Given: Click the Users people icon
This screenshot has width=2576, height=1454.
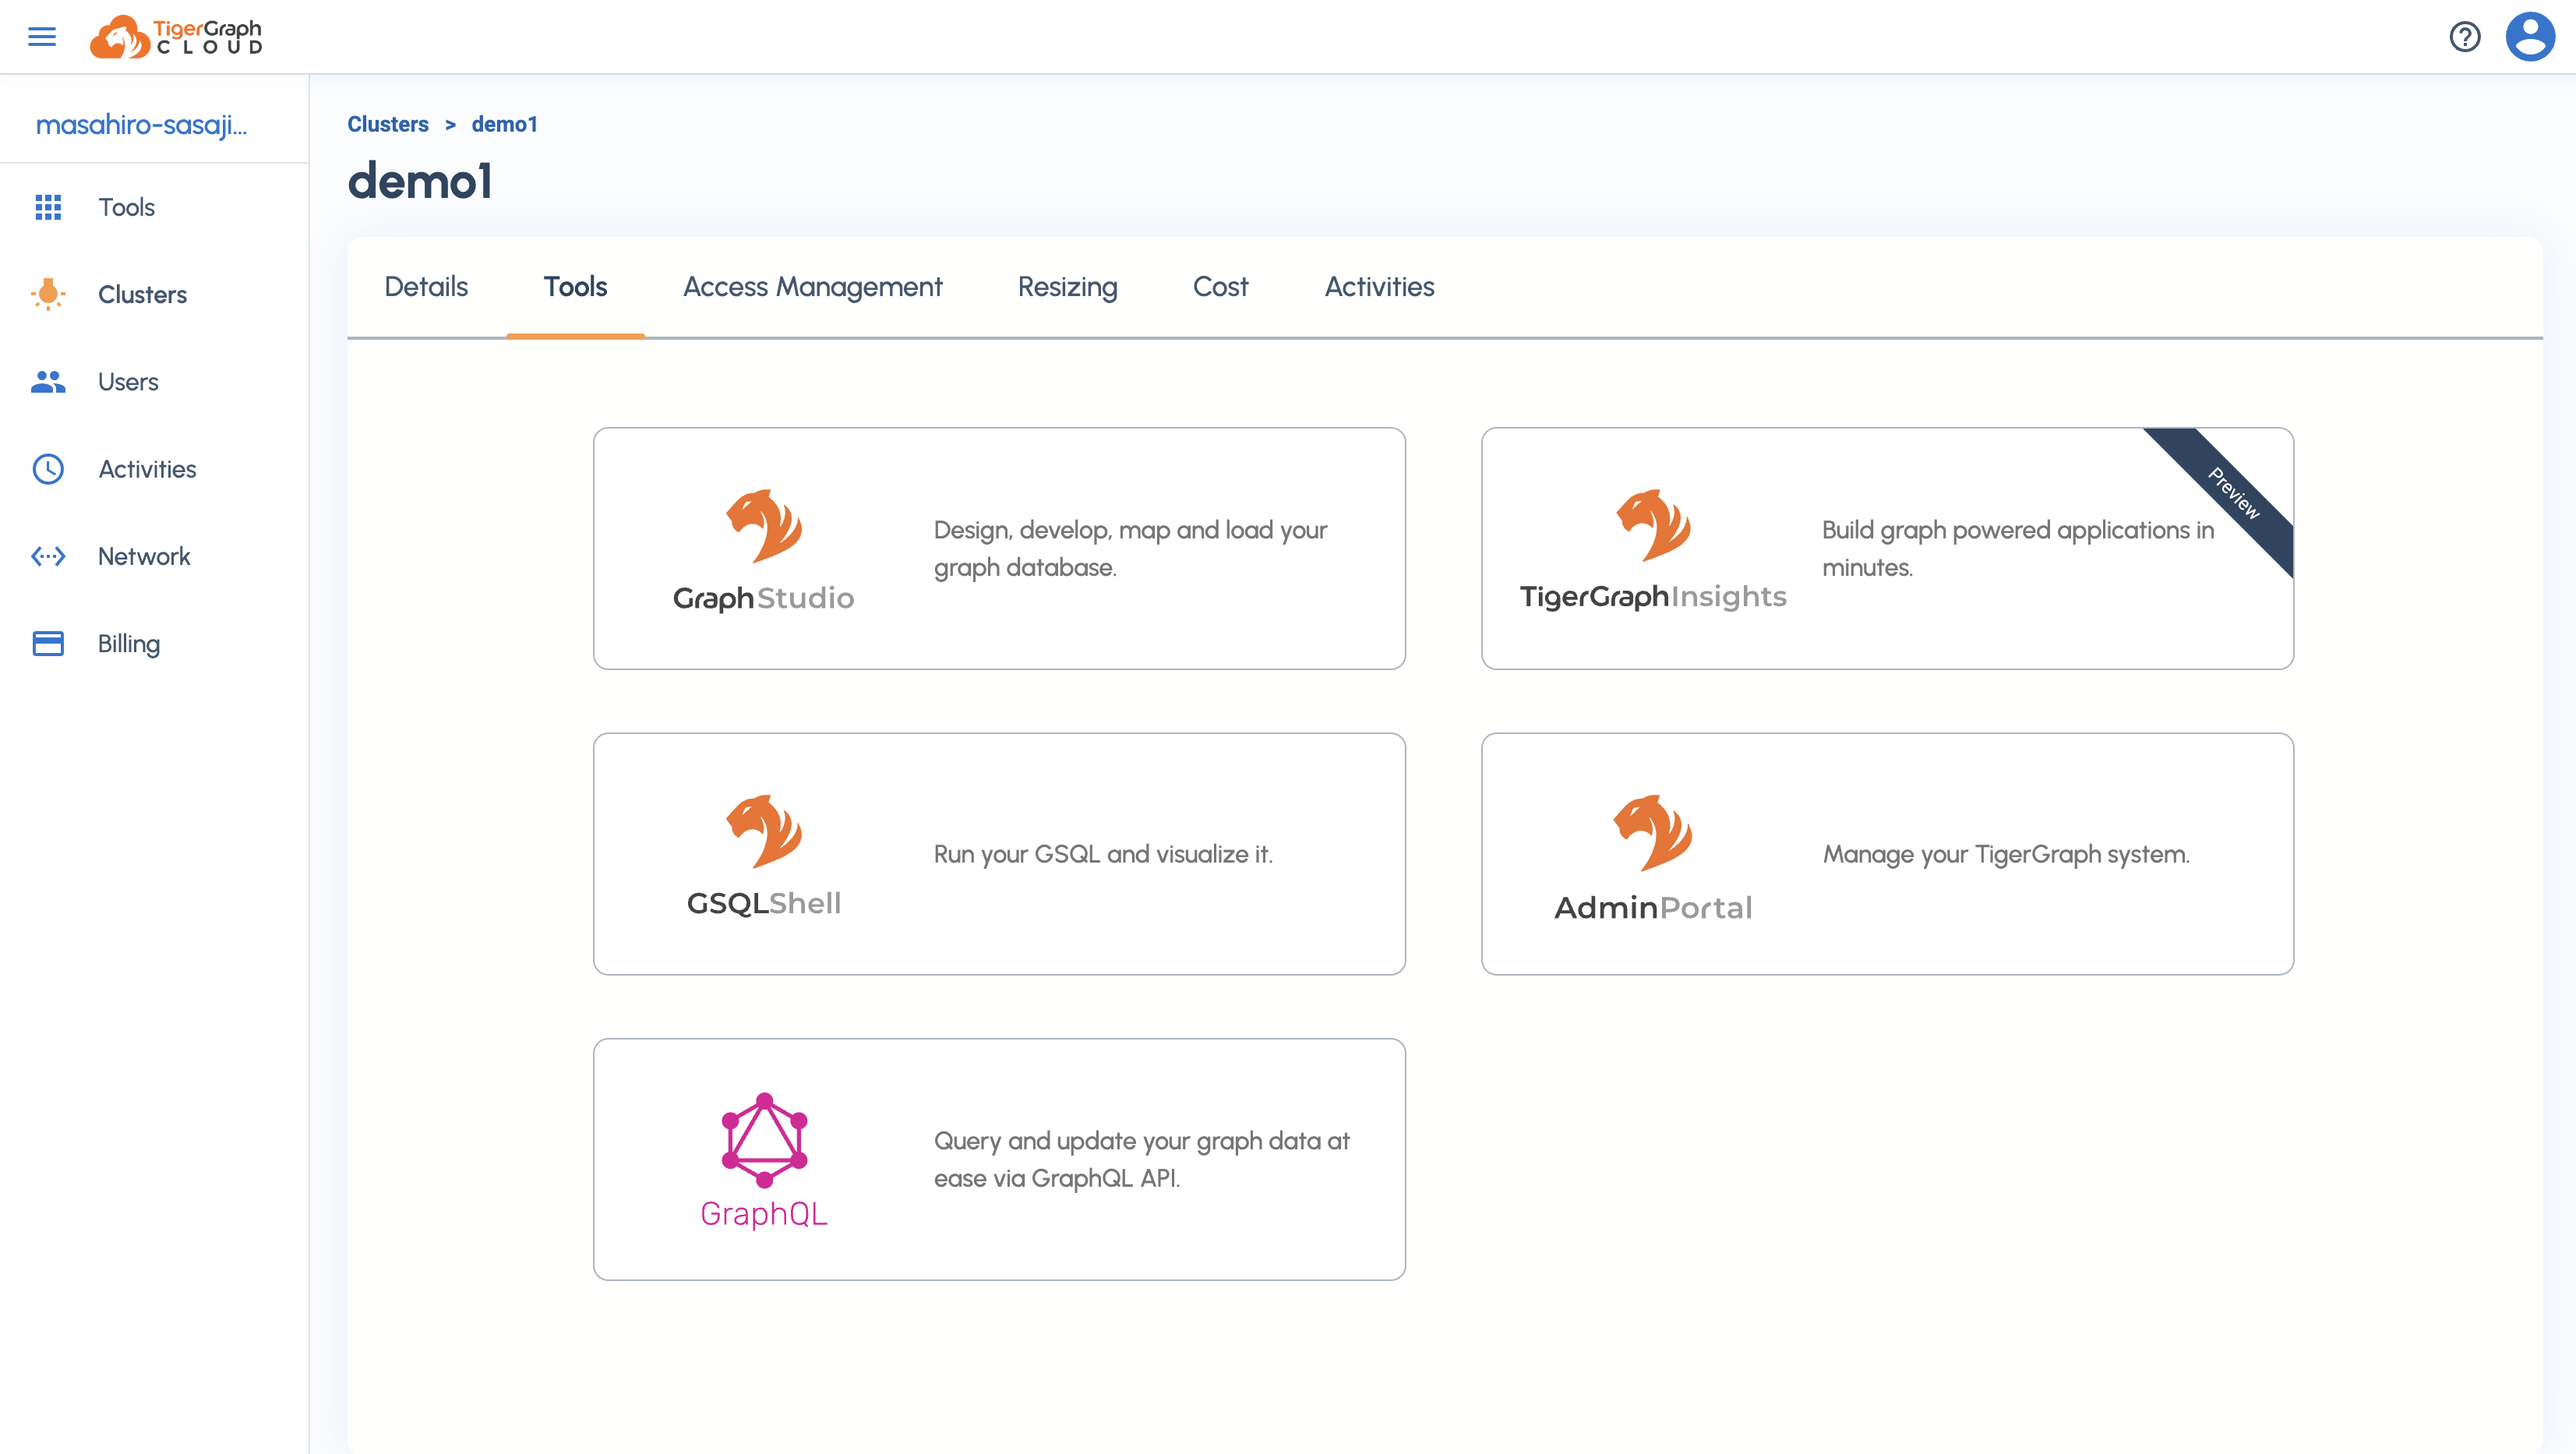Looking at the screenshot, I should [48, 382].
